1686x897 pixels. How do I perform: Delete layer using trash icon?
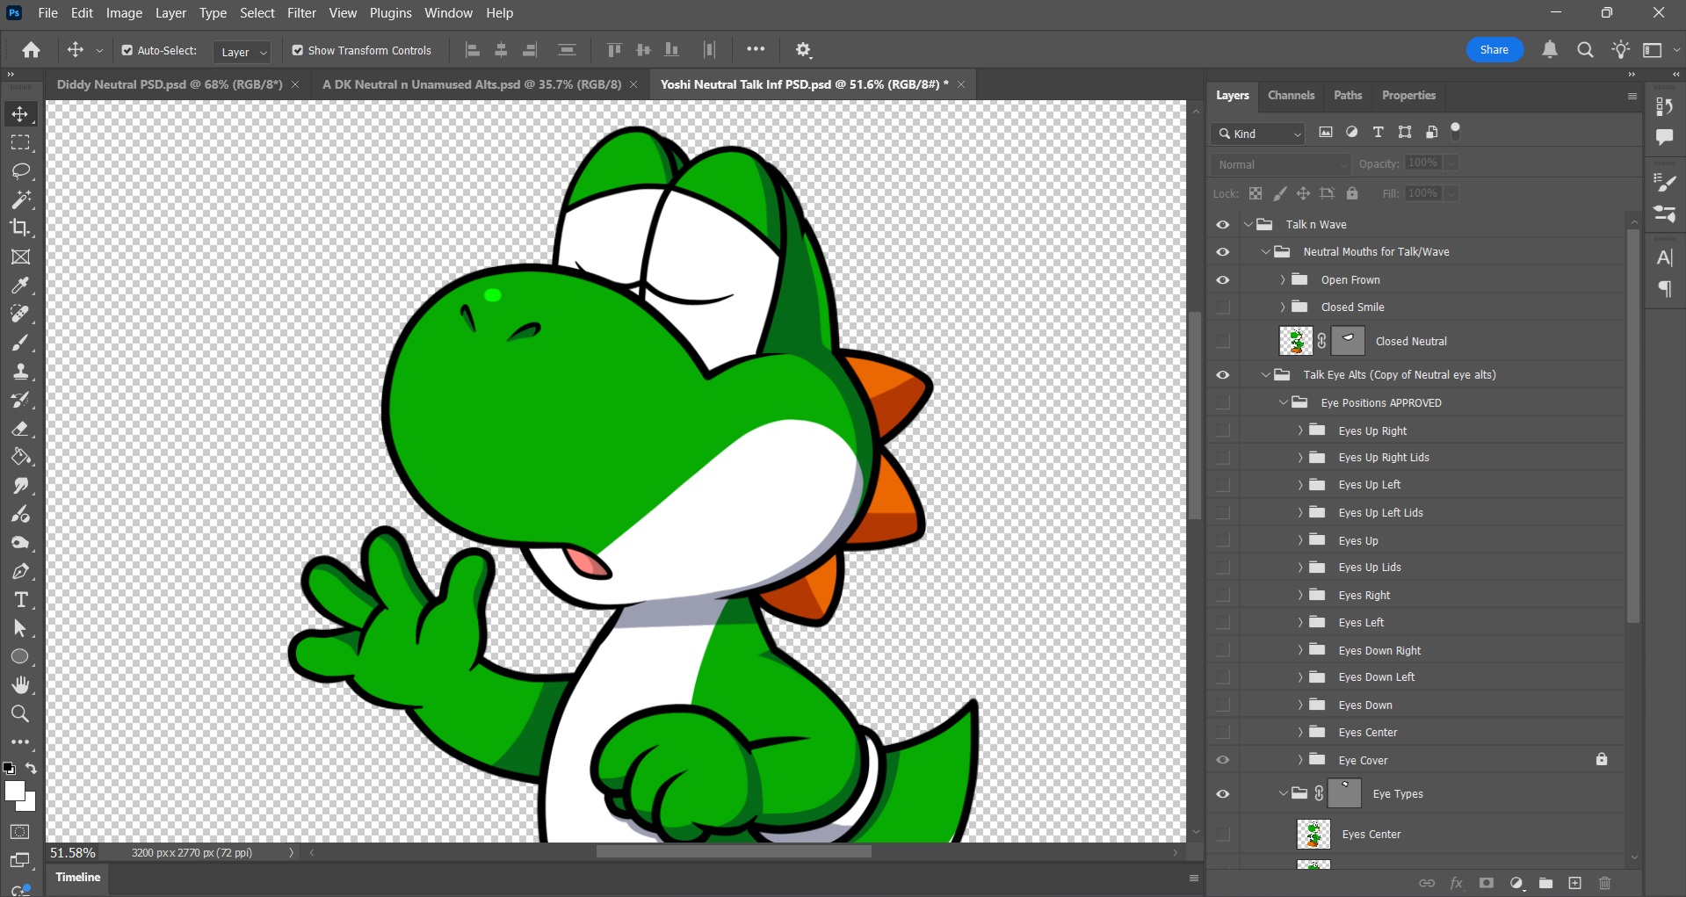1605,883
